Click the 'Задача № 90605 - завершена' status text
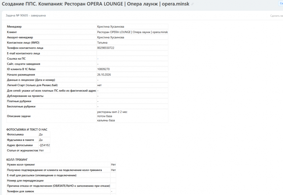Image resolution: width=283 pixels, height=195 pixels. coord(26,16)
